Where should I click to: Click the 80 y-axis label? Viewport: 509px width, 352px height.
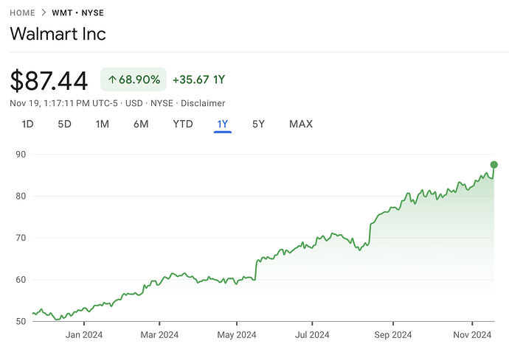[x=21, y=196]
